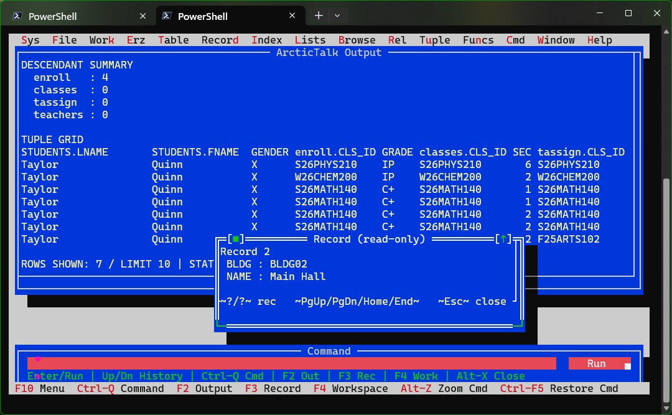This screenshot has height=415, width=672.
Task: Click F10 Menu in status bar
Action: pyautogui.click(x=39, y=388)
